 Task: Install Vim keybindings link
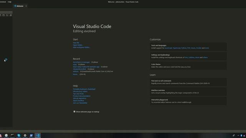point(186,58)
